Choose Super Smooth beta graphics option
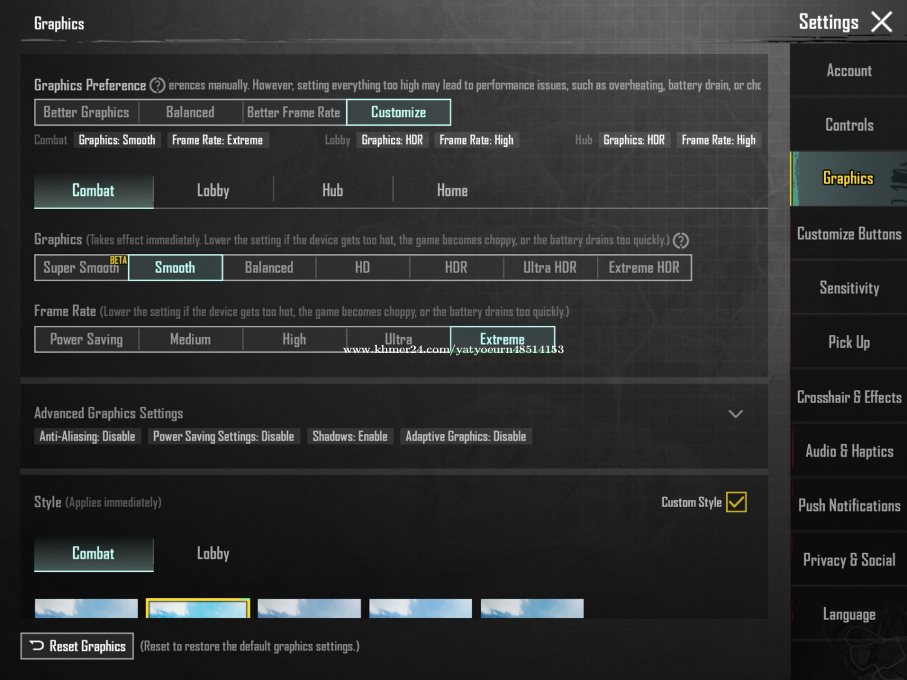 click(x=81, y=268)
